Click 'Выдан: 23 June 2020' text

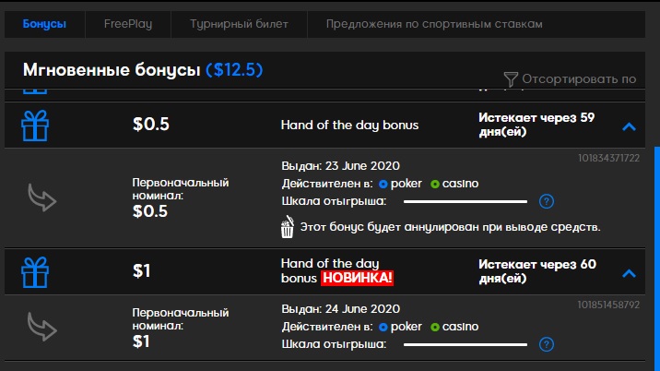340,166
